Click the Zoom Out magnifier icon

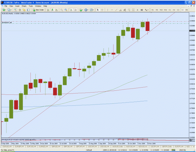66,10
